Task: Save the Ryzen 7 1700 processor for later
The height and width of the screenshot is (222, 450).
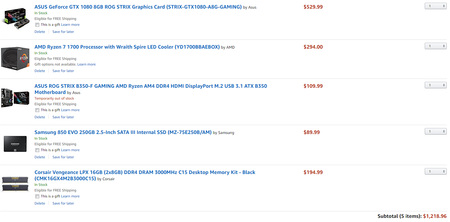Action: click(63, 71)
